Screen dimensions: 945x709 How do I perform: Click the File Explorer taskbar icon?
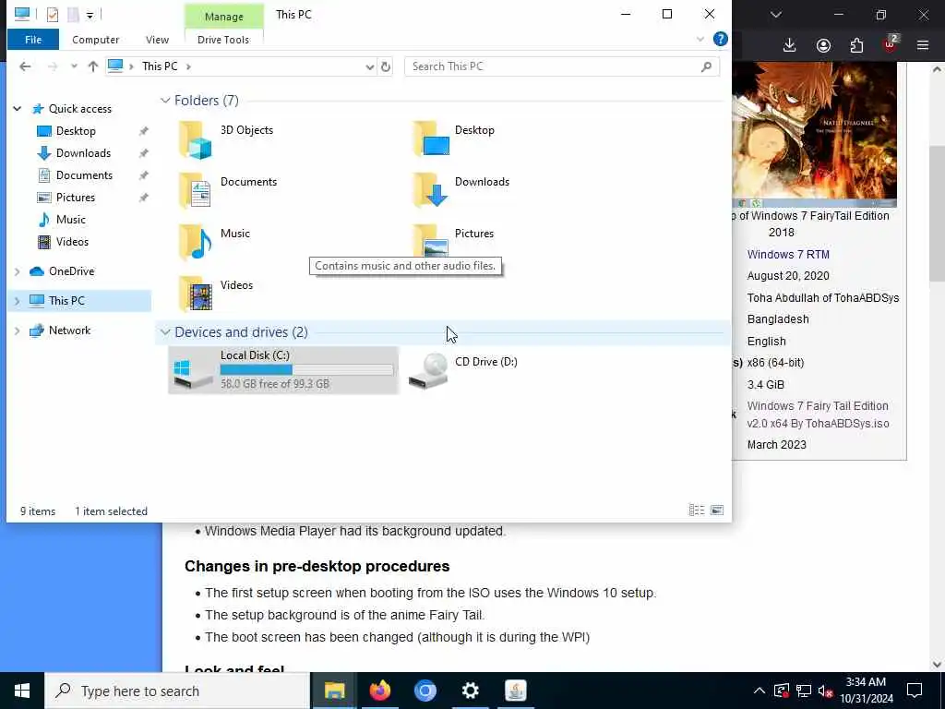[x=334, y=691]
